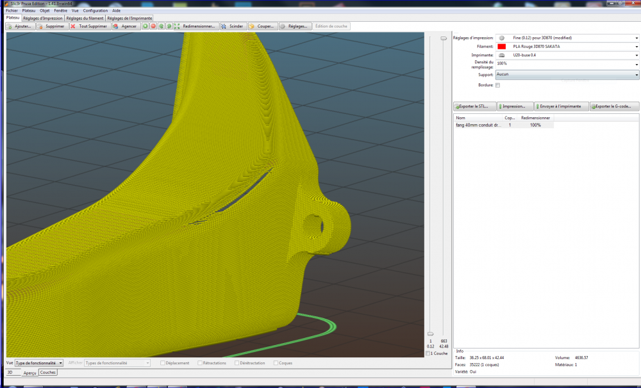Click the Ajouter toolbar button
The width and height of the screenshot is (641, 388).
[x=20, y=26]
